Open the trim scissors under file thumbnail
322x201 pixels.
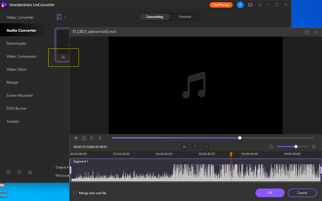[x=63, y=57]
